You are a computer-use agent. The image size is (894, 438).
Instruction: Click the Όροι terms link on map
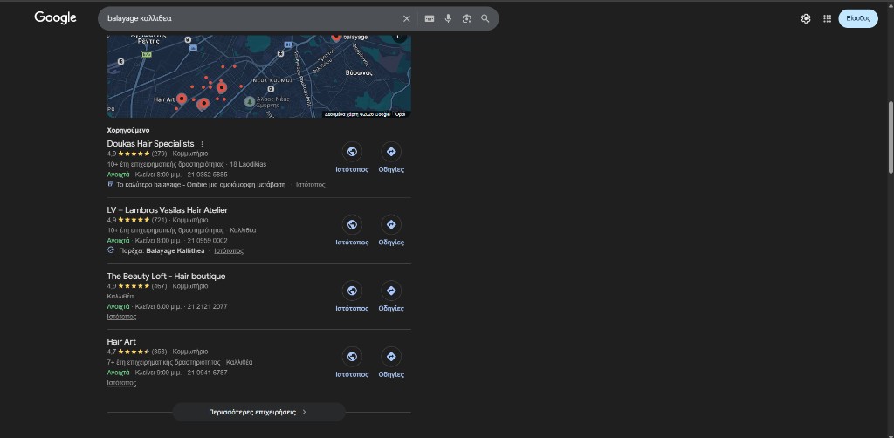tap(400, 114)
